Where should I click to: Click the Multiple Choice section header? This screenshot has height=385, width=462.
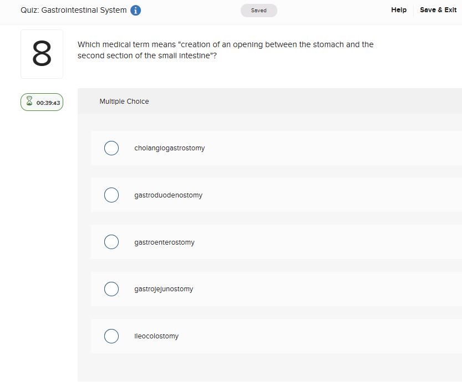pyautogui.click(x=124, y=101)
